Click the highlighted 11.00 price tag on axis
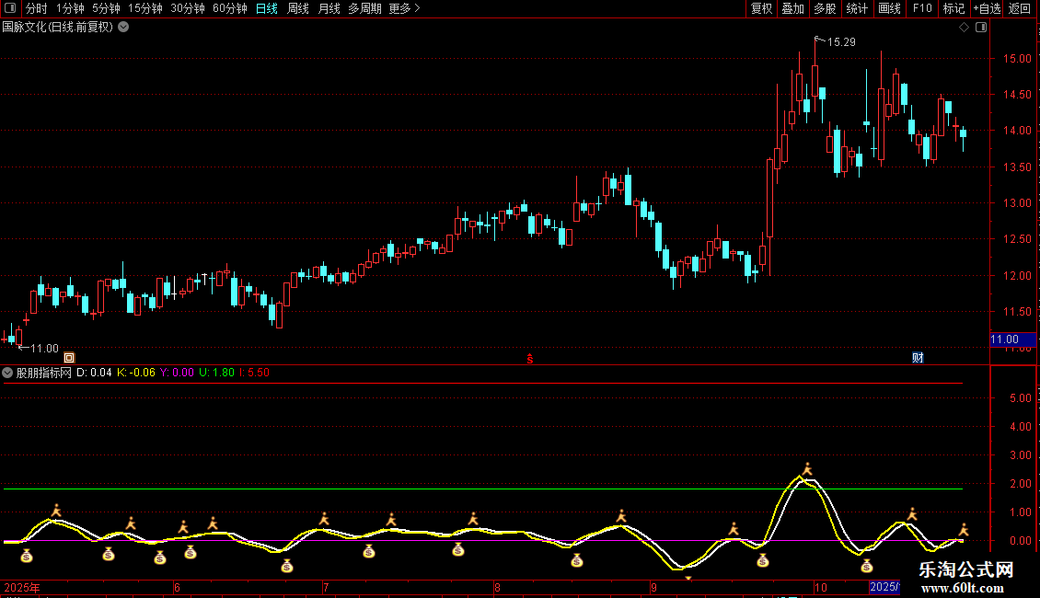The image size is (1040, 598). point(1011,339)
